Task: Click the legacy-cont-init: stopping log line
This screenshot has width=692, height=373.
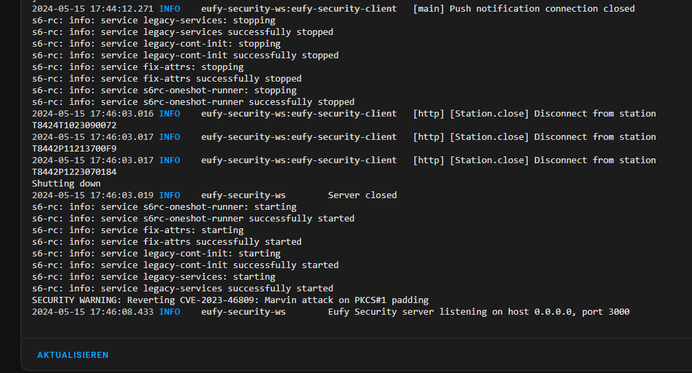Action: pos(156,44)
